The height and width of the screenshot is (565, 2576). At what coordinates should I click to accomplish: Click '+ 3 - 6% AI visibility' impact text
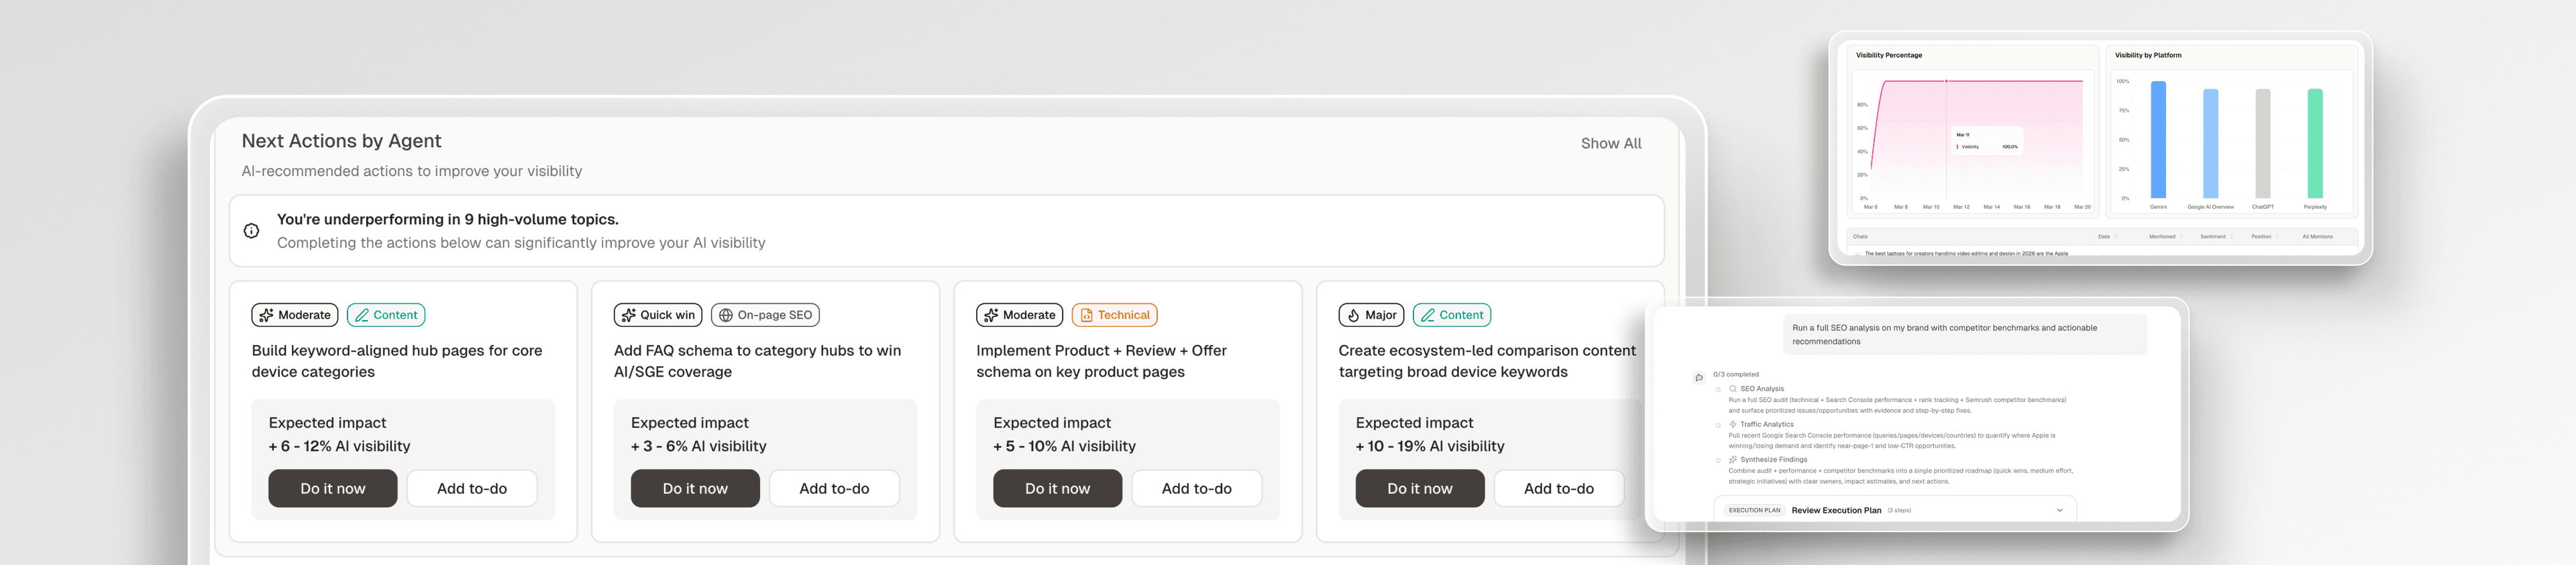pos(698,446)
